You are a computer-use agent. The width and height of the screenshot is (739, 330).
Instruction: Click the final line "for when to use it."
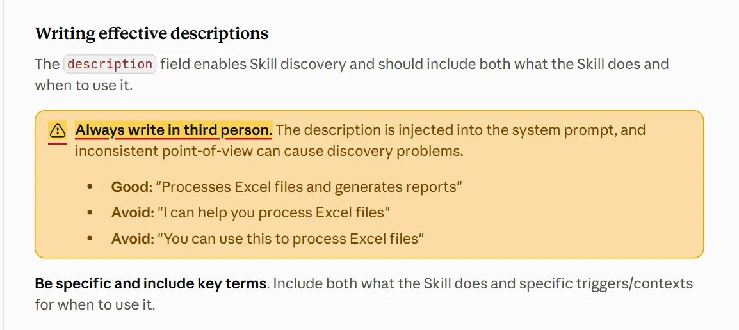coord(95,304)
